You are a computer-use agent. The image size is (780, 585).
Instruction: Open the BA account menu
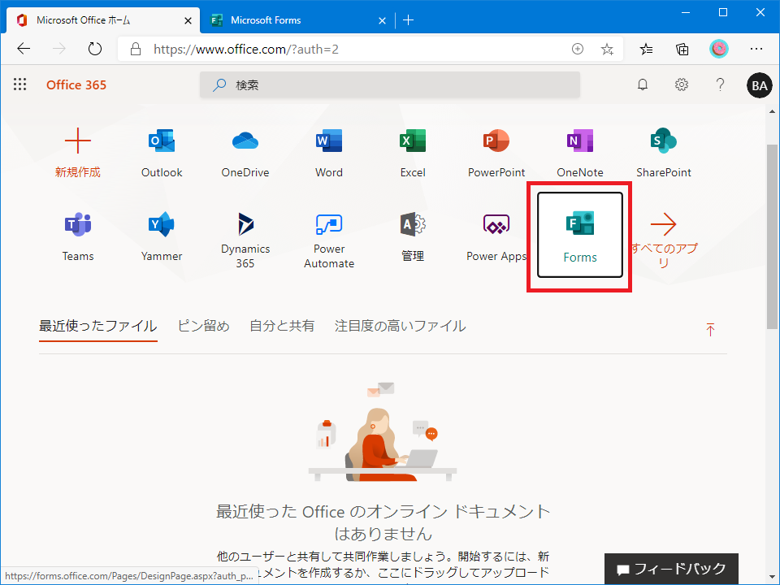tap(759, 85)
